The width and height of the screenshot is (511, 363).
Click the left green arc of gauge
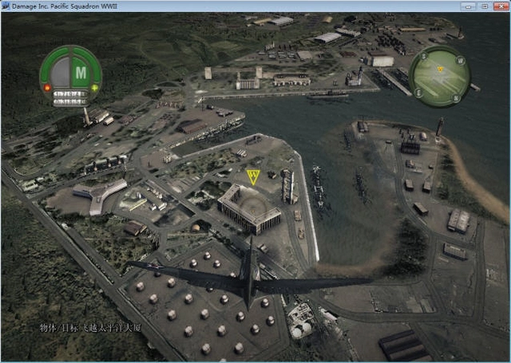point(49,63)
